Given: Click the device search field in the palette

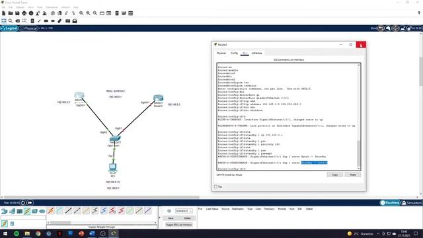Looking at the screenshot, I should 23,218.
